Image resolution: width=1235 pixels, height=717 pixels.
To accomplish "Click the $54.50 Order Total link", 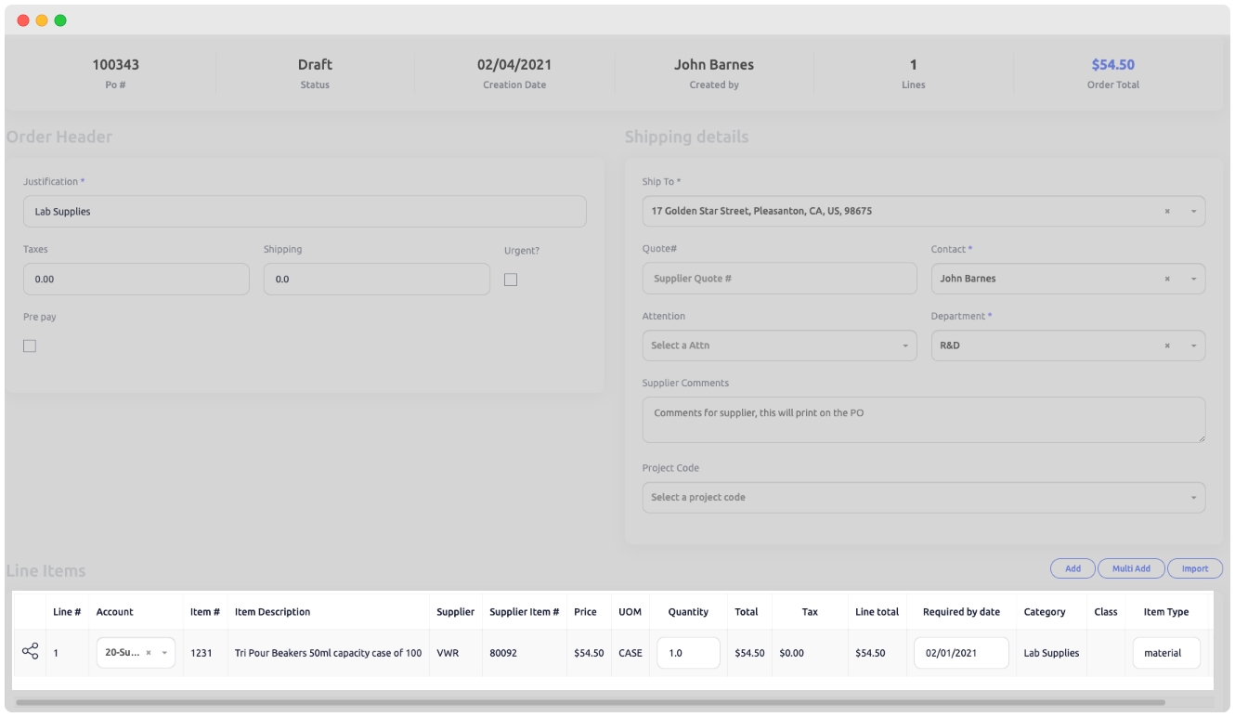I will [x=1112, y=64].
